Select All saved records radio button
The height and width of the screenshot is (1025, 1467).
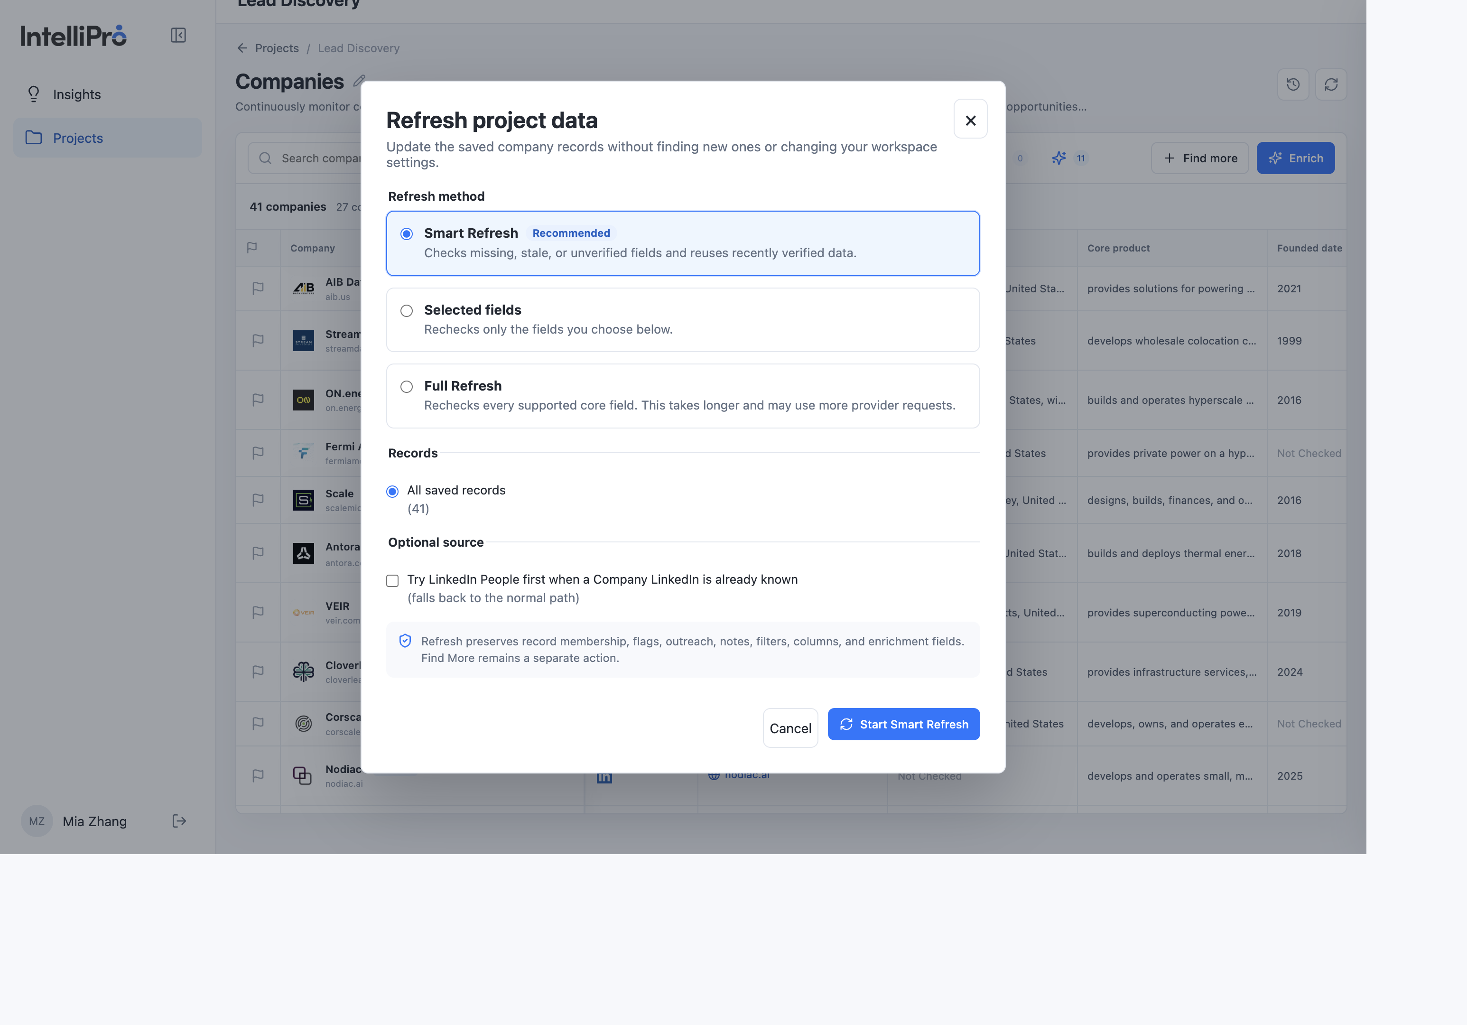(x=392, y=491)
